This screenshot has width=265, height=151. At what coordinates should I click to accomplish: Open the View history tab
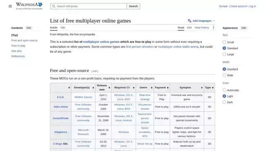tap(202, 28)
